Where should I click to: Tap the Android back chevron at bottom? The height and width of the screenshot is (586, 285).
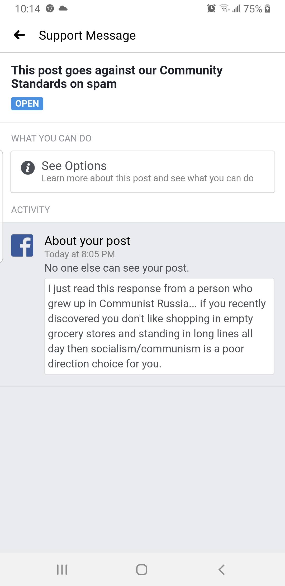click(222, 569)
